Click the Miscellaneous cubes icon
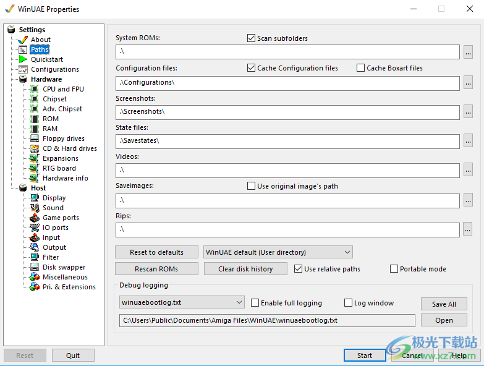This screenshot has height=366, width=484. click(x=35, y=277)
